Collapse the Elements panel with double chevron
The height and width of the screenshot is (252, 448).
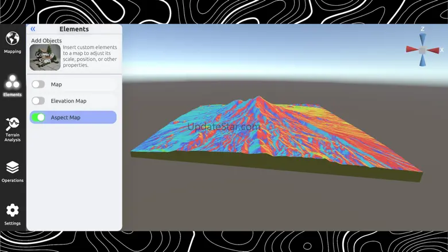coord(33,29)
